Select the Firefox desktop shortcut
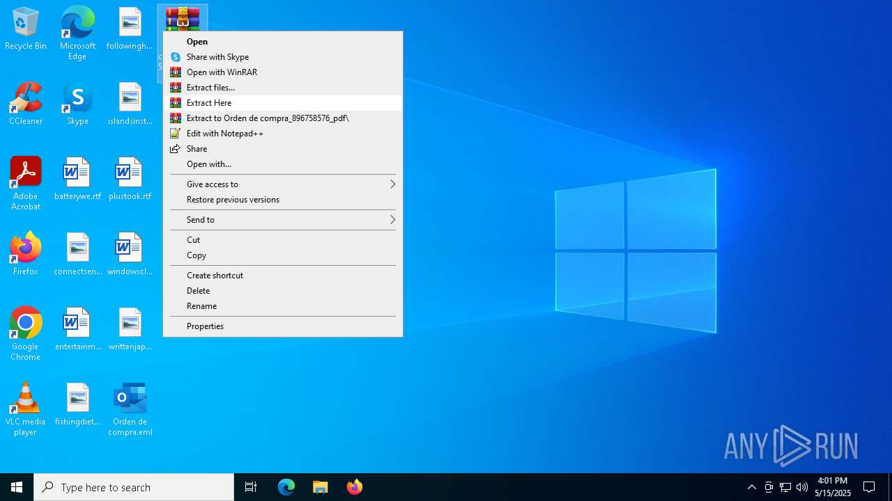The height and width of the screenshot is (501, 892). pos(26,254)
